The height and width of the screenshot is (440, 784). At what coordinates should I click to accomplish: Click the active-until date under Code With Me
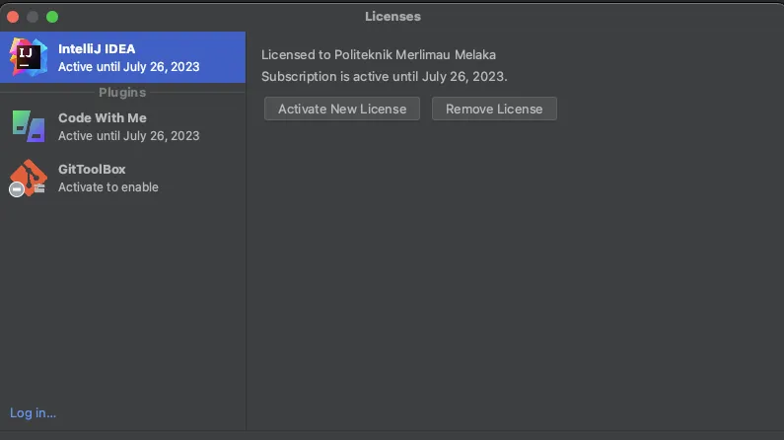tap(128, 135)
